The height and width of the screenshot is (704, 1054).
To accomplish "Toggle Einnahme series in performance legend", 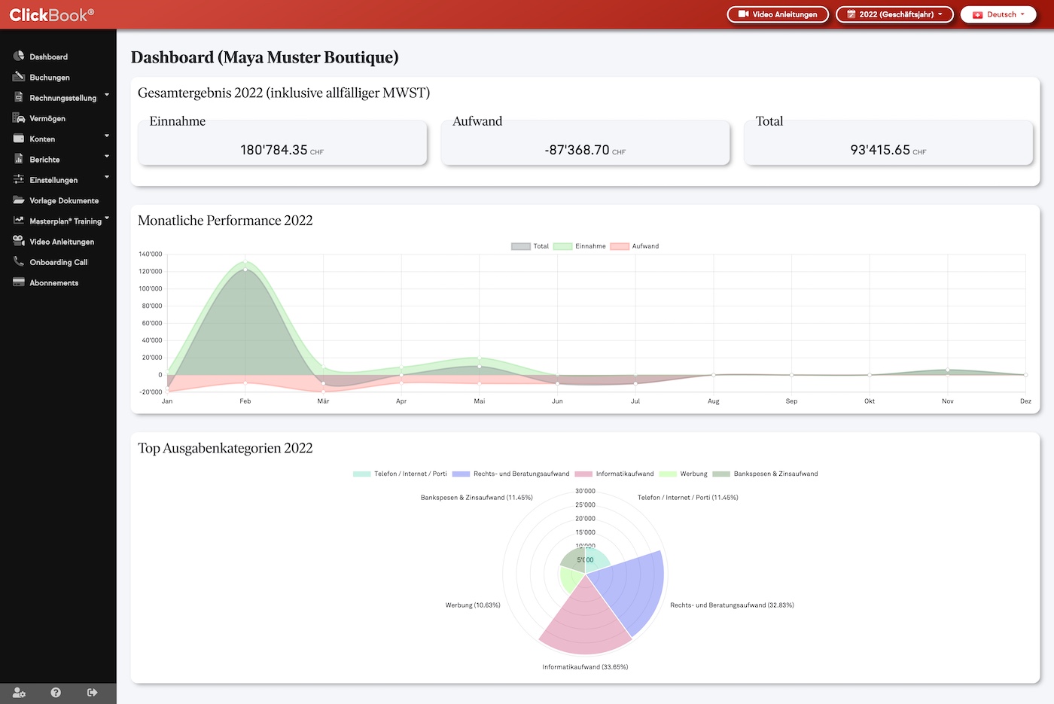I will (580, 246).
